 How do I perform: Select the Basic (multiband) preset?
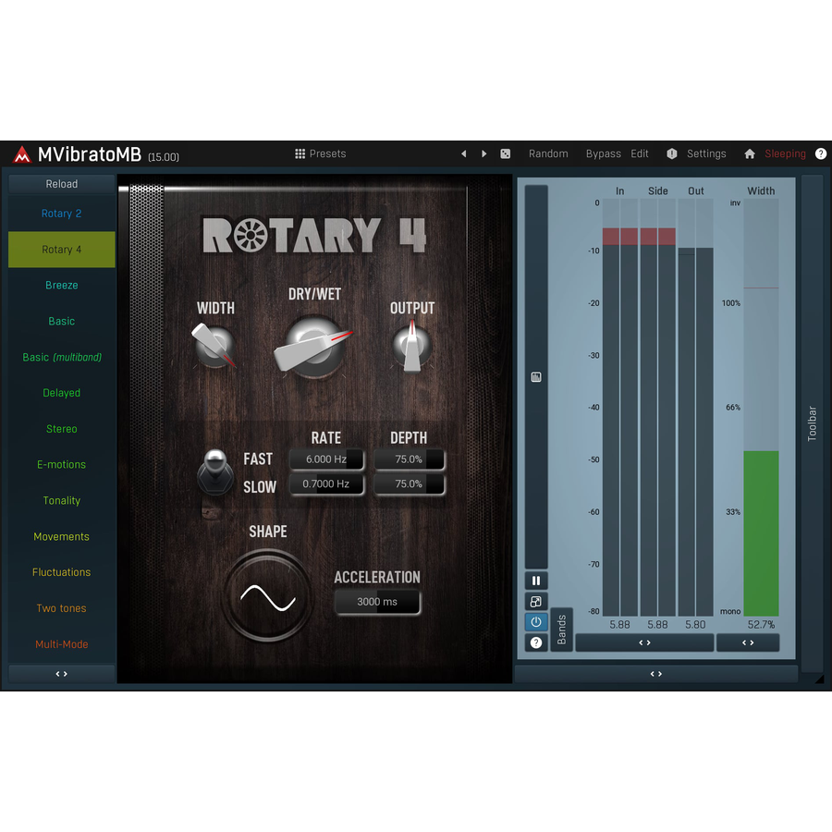pyautogui.click(x=62, y=357)
